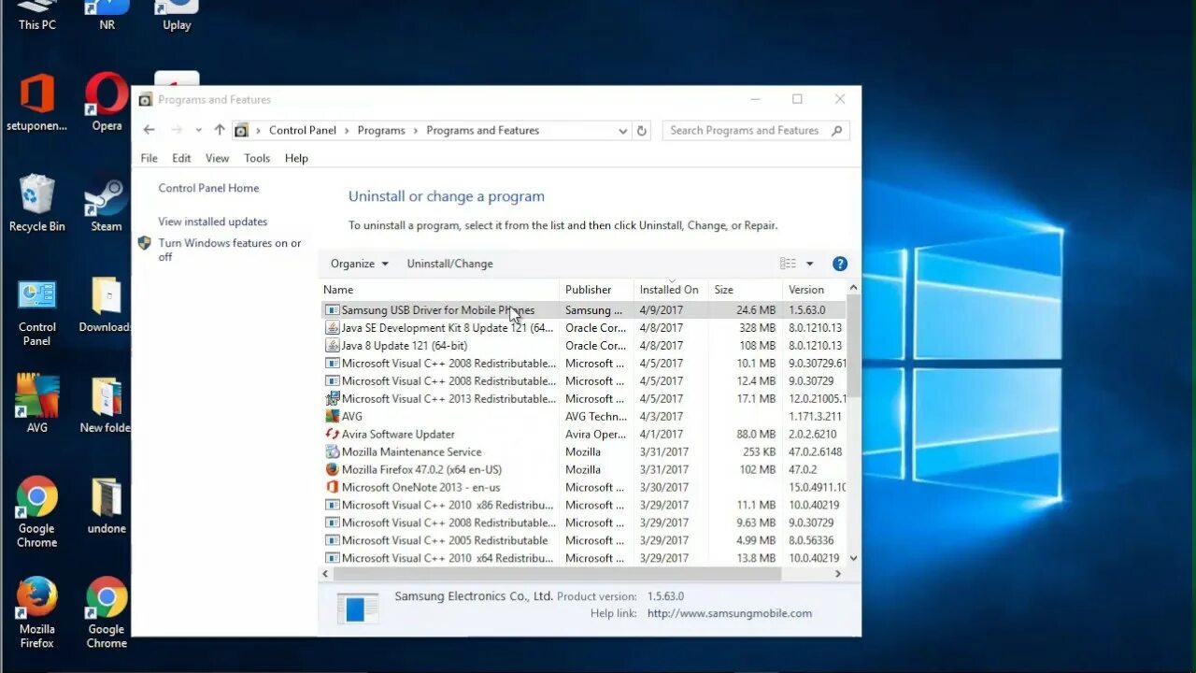Image resolution: width=1196 pixels, height=673 pixels.
Task: Select the Microsoft OneNote 2013 icon
Action: pyautogui.click(x=332, y=487)
